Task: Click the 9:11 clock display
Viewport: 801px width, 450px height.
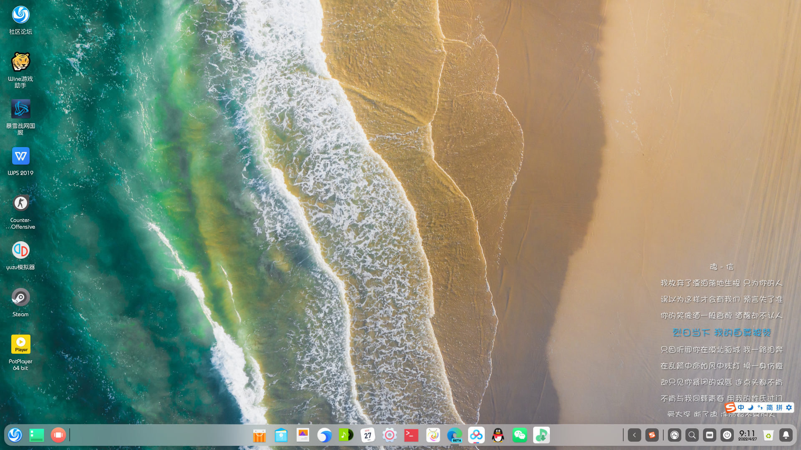Action: pyautogui.click(x=746, y=435)
